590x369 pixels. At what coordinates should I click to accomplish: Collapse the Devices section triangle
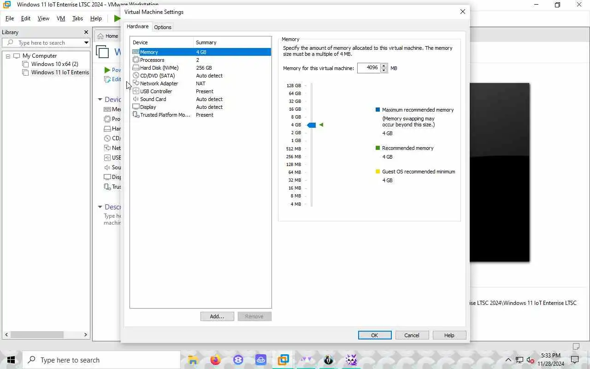click(x=100, y=99)
